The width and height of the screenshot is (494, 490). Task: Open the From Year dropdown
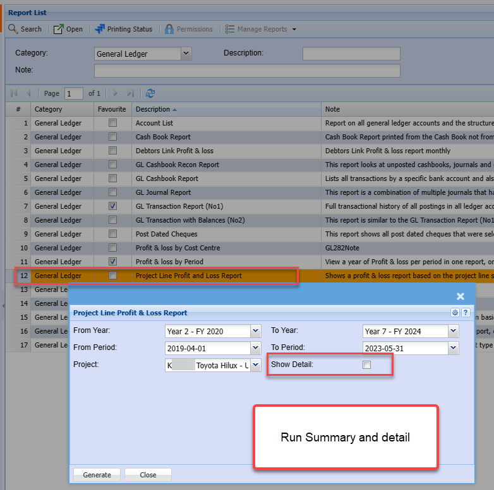(x=255, y=331)
